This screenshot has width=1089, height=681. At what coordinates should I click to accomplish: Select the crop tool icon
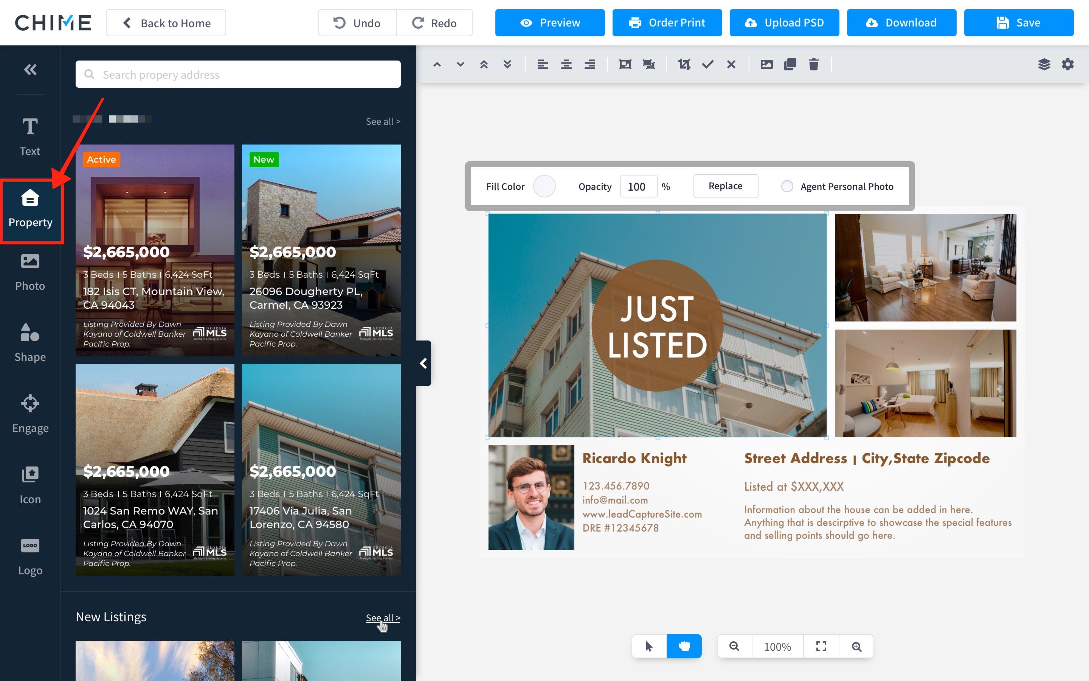(x=684, y=64)
